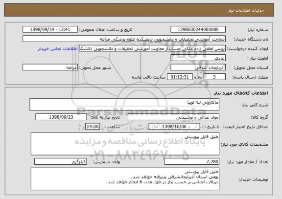Click the label مهلت ارسال پاسخ
The width and height of the screenshot is (282, 199).
[x=250, y=77]
